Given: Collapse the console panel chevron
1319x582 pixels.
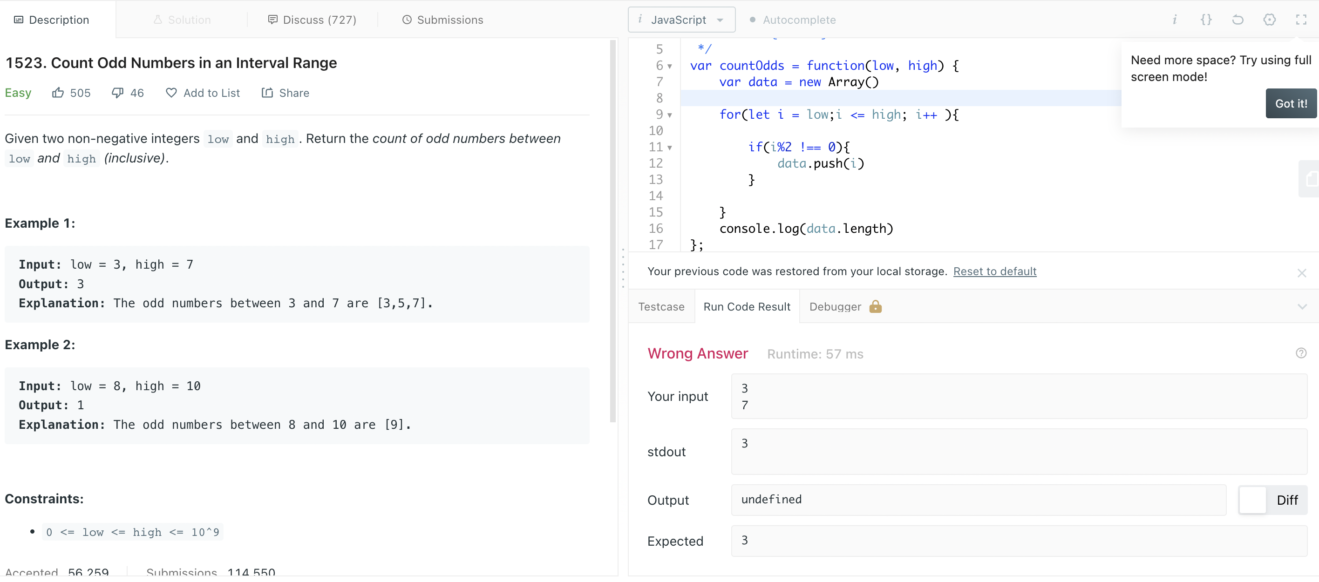Looking at the screenshot, I should click(x=1302, y=306).
